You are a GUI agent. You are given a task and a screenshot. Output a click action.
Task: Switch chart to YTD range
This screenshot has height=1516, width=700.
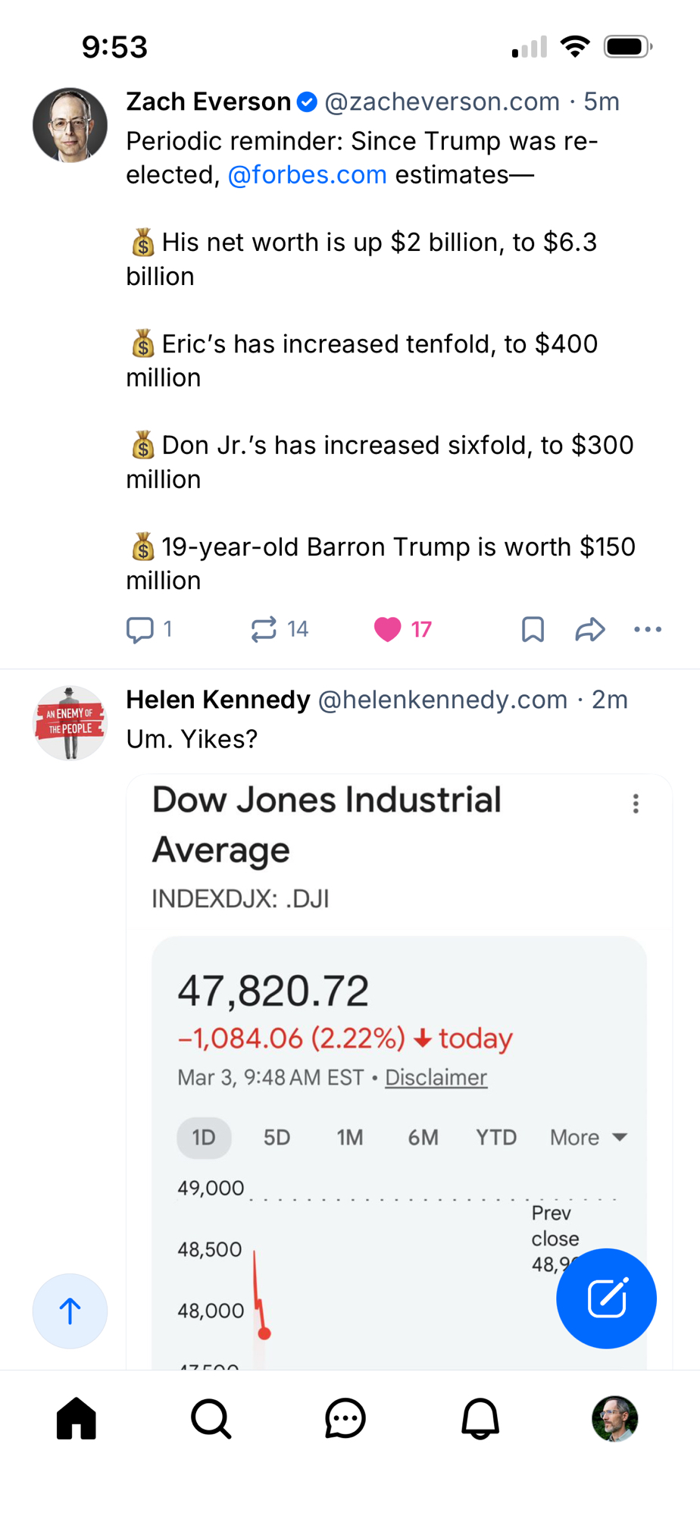click(496, 1137)
